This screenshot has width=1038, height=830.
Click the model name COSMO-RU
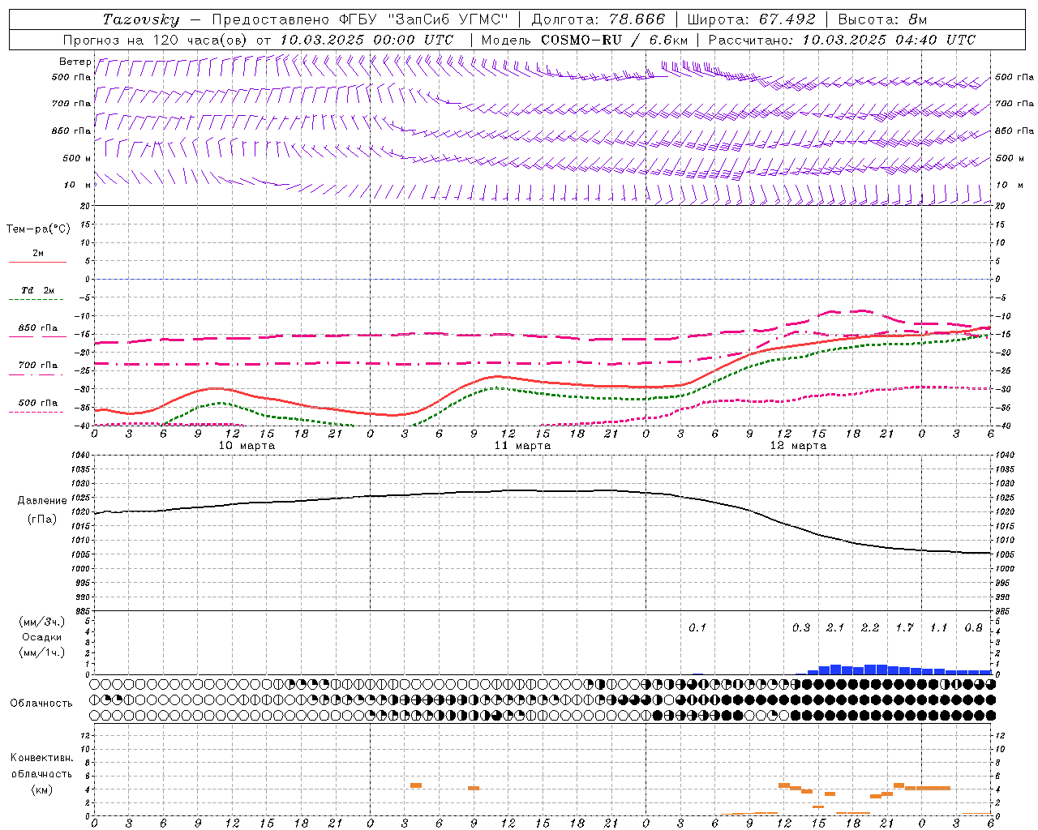581,40
